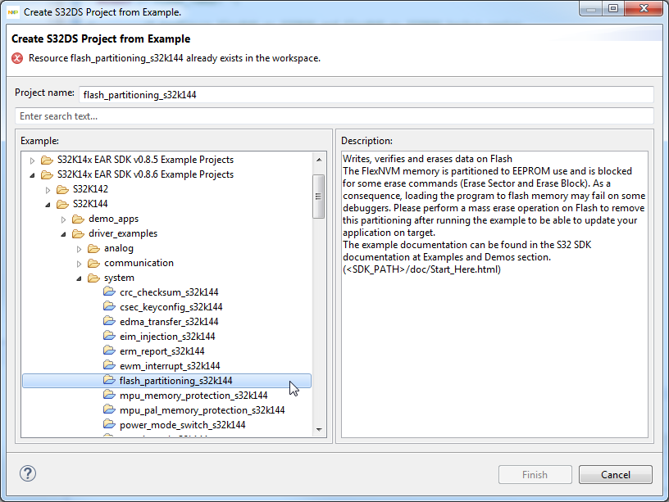Collapse the system folder node
This screenshot has height=502, width=669.
click(79, 278)
